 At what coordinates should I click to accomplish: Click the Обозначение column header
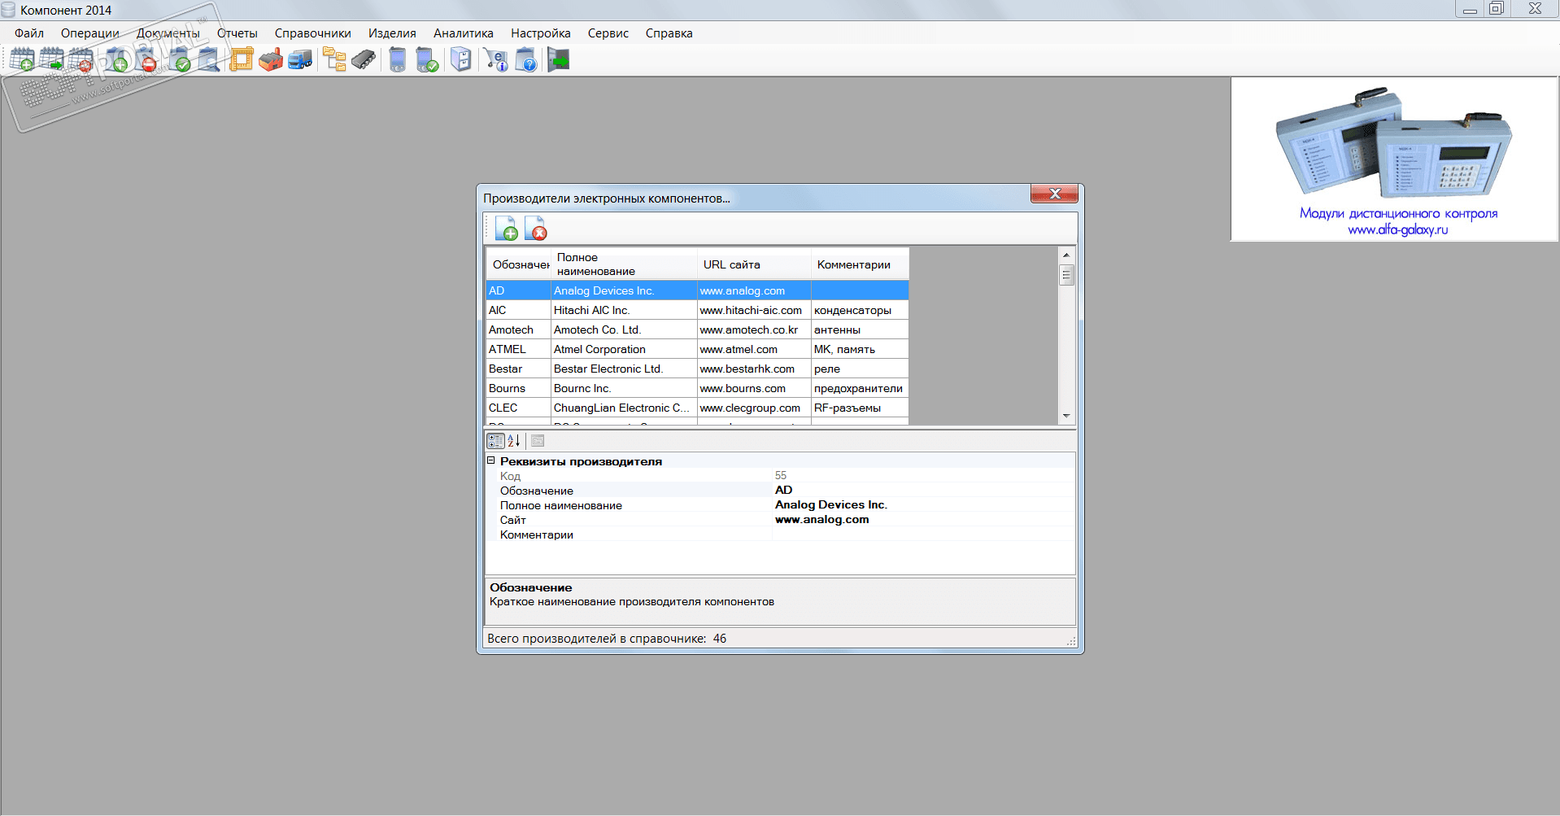click(519, 264)
